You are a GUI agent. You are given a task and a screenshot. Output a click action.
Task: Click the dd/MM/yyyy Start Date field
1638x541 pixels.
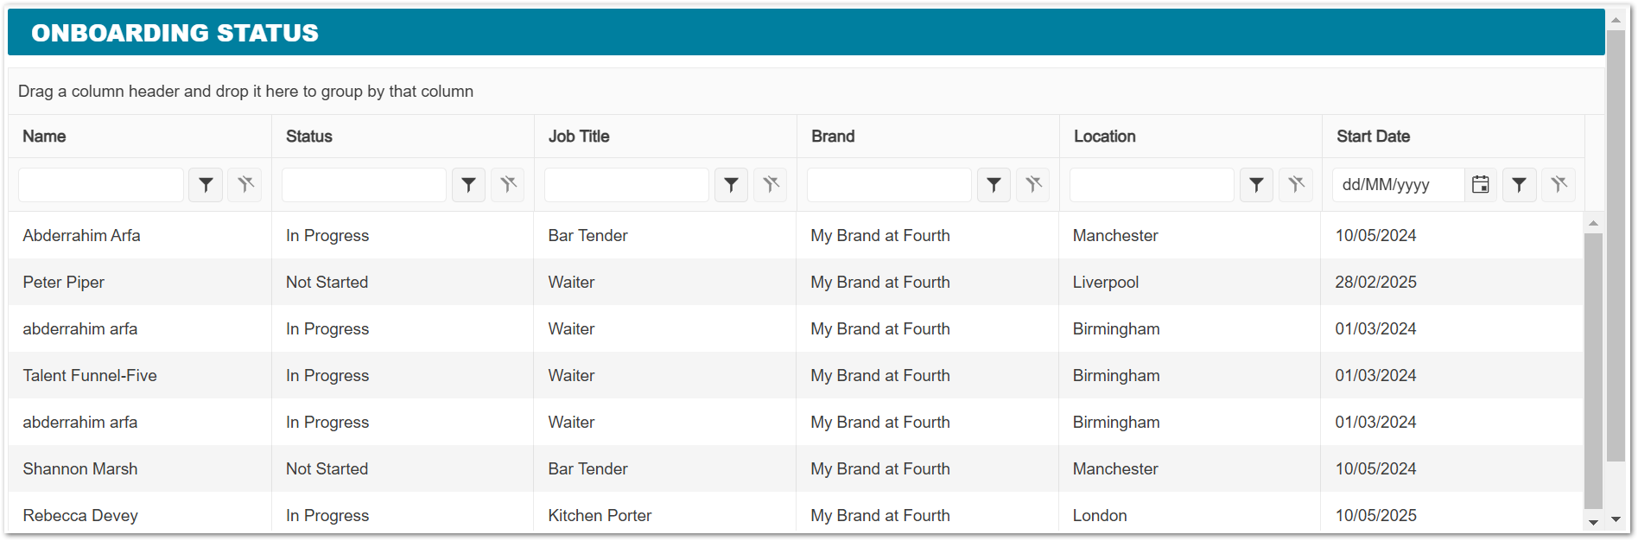[1398, 185]
